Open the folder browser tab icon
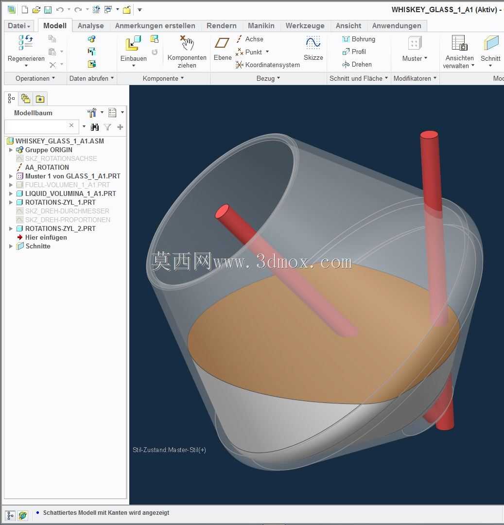The image size is (504, 525). click(26, 98)
